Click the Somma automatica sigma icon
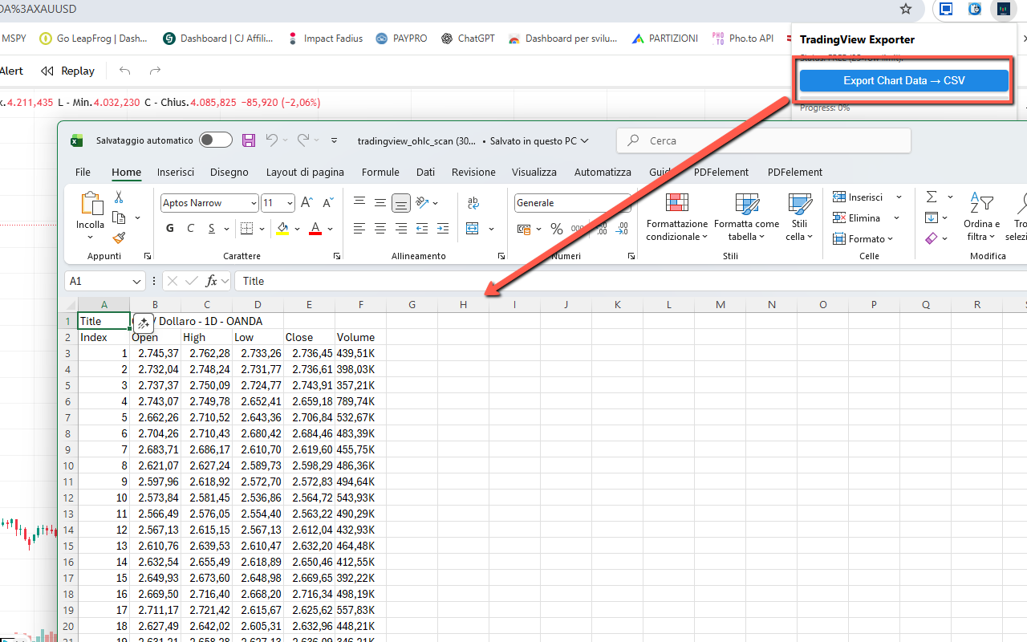This screenshot has width=1027, height=642. (x=933, y=197)
